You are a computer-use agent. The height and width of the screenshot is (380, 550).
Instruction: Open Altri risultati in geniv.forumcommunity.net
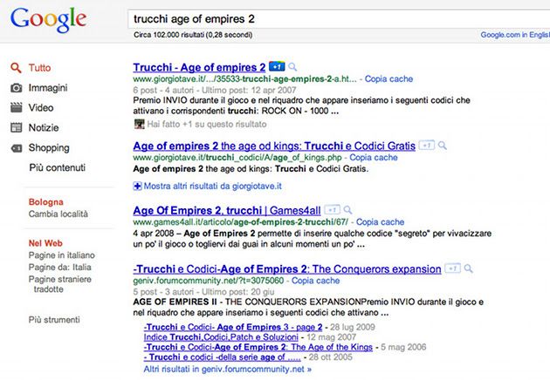pyautogui.click(x=228, y=369)
